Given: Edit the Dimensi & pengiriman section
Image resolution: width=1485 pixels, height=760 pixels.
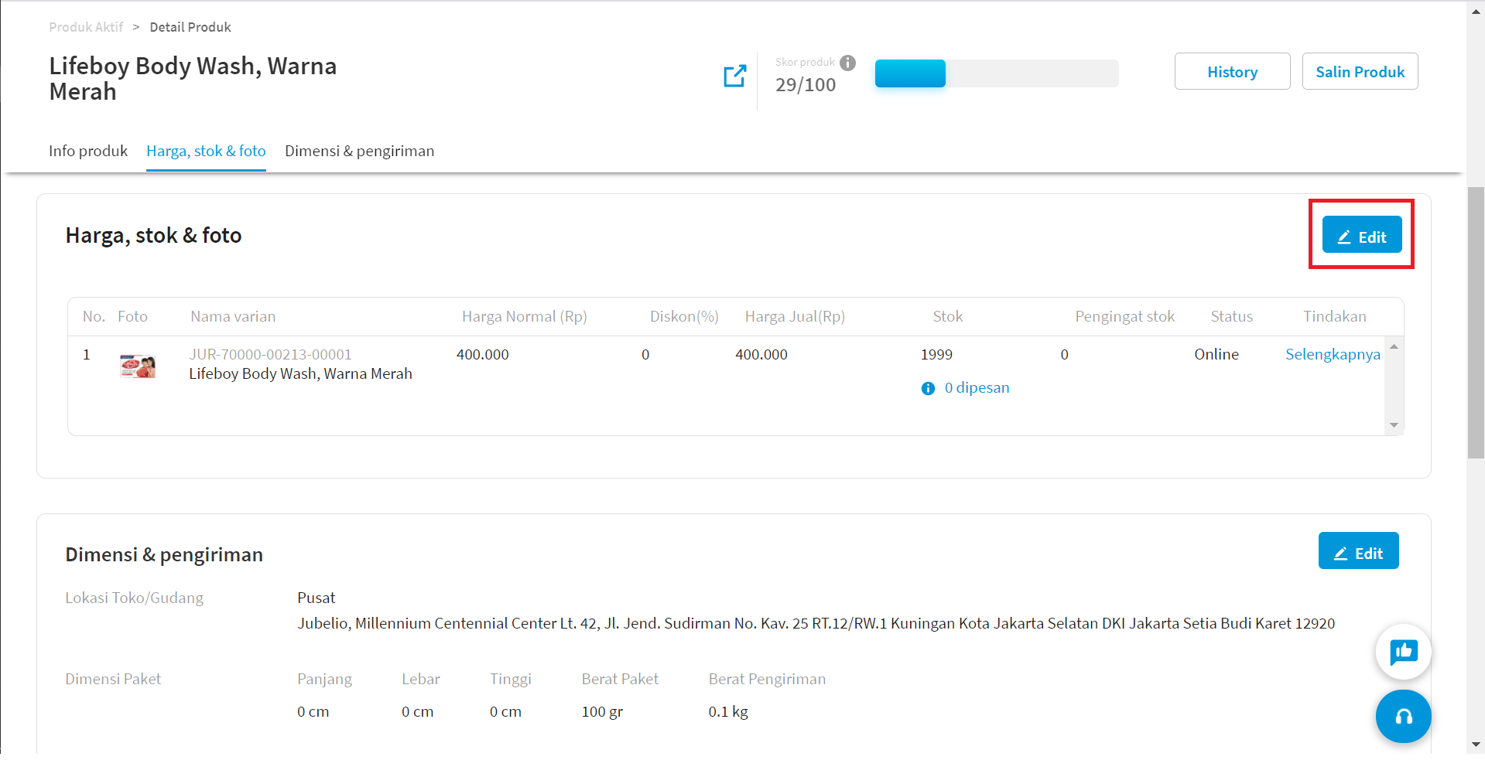Looking at the screenshot, I should pyautogui.click(x=1358, y=550).
